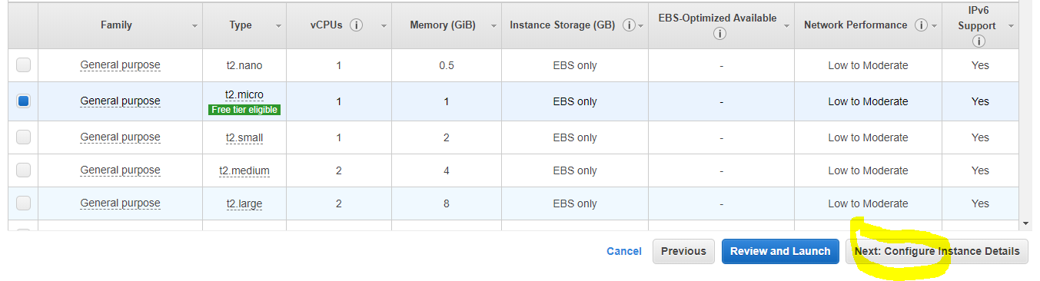This screenshot has width=1040, height=281.
Task: Open the Memory (GiB) column dropdown arrow
Action: coord(493,26)
